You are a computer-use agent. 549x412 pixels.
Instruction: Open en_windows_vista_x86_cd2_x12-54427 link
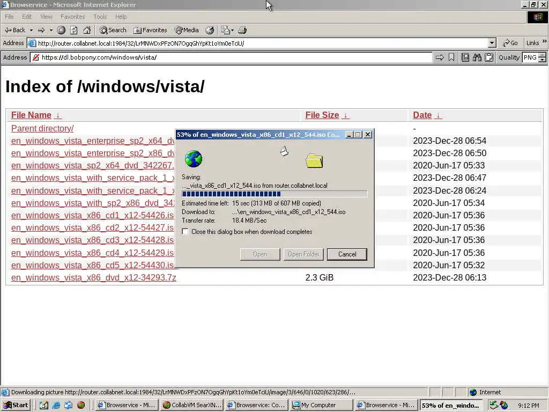point(92,227)
